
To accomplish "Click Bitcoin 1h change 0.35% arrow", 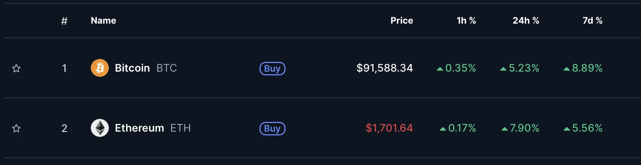I will (x=440, y=69).
